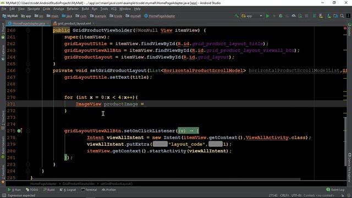Open the Captures tool window sidebar tab
The height and width of the screenshot is (198, 352).
[3, 52]
